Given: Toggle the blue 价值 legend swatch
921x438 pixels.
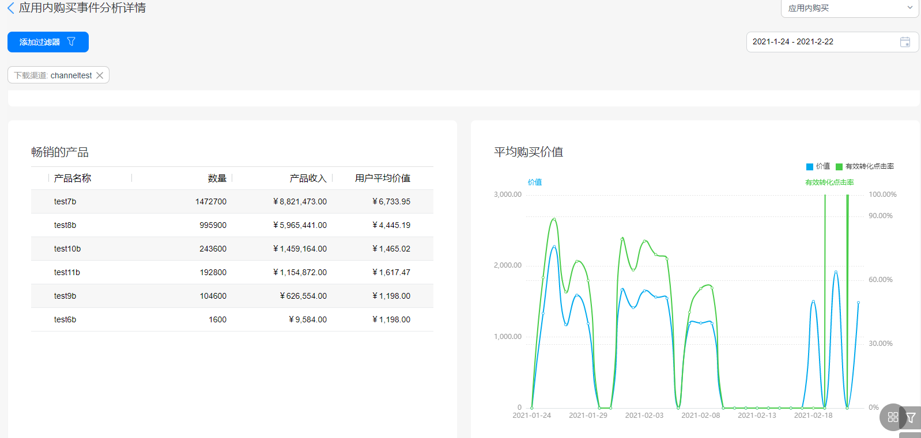Looking at the screenshot, I should (810, 167).
